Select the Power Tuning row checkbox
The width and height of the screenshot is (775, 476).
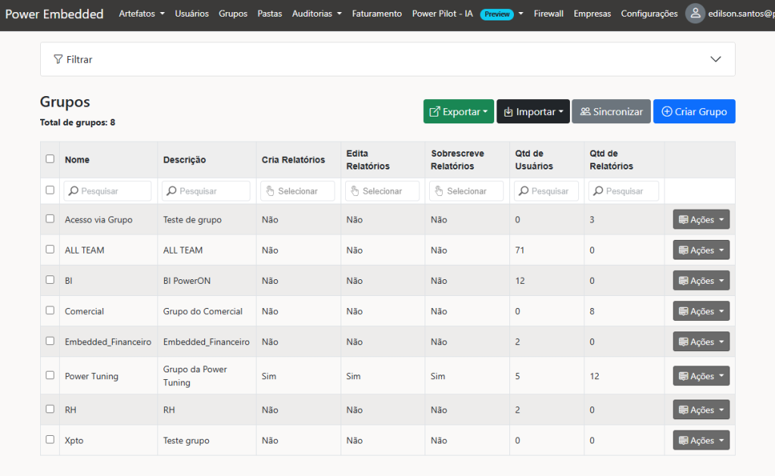(50, 375)
